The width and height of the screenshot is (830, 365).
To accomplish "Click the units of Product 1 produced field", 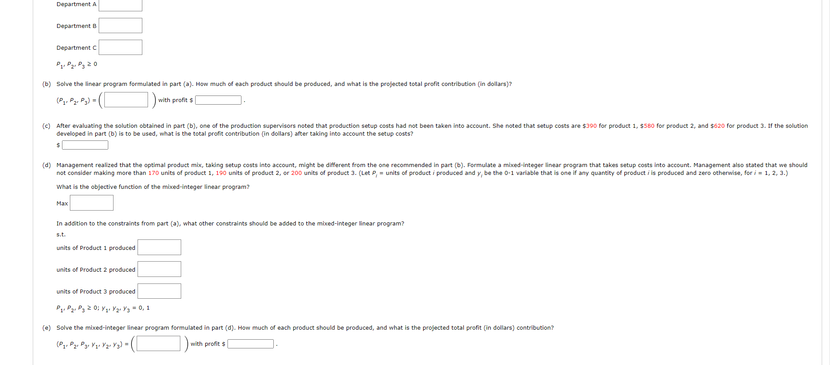I will click(x=159, y=247).
